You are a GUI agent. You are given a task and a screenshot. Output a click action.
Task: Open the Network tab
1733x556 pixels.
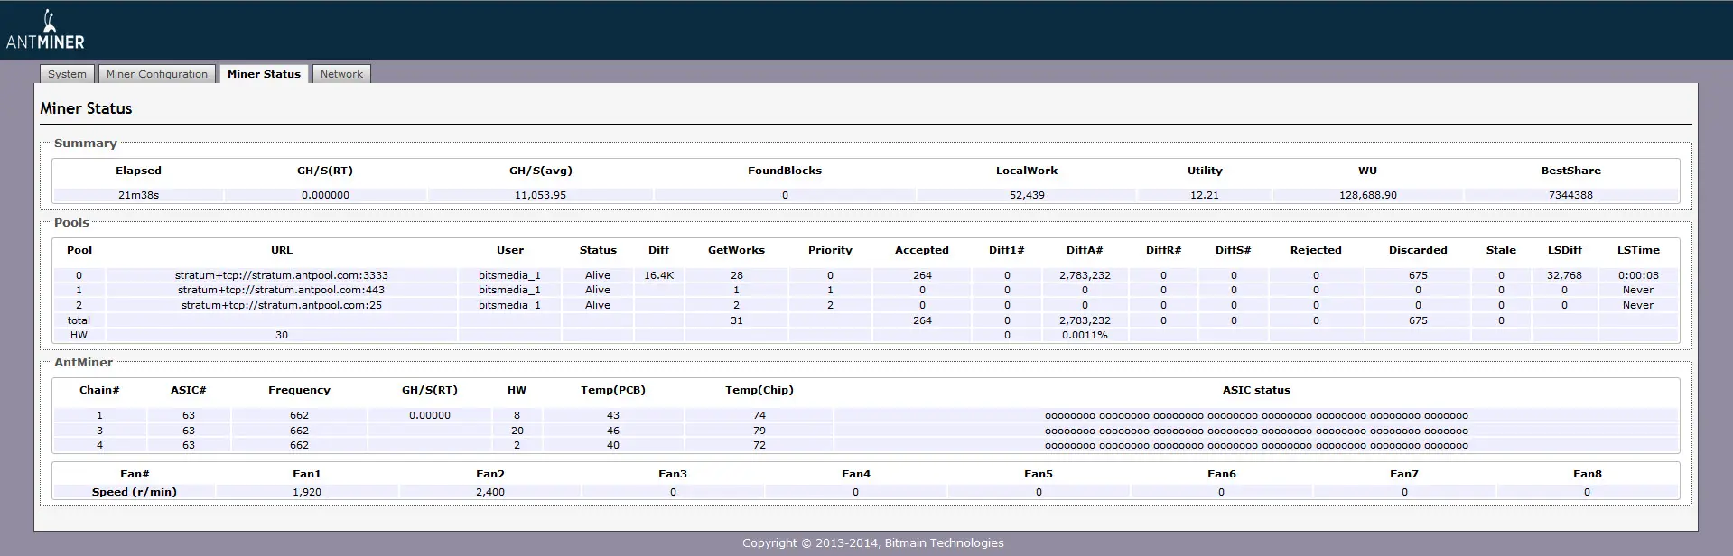click(x=341, y=74)
